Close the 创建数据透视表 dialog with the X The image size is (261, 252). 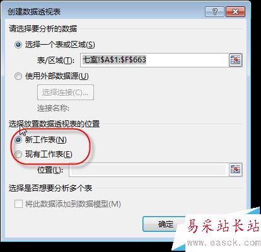(235, 11)
